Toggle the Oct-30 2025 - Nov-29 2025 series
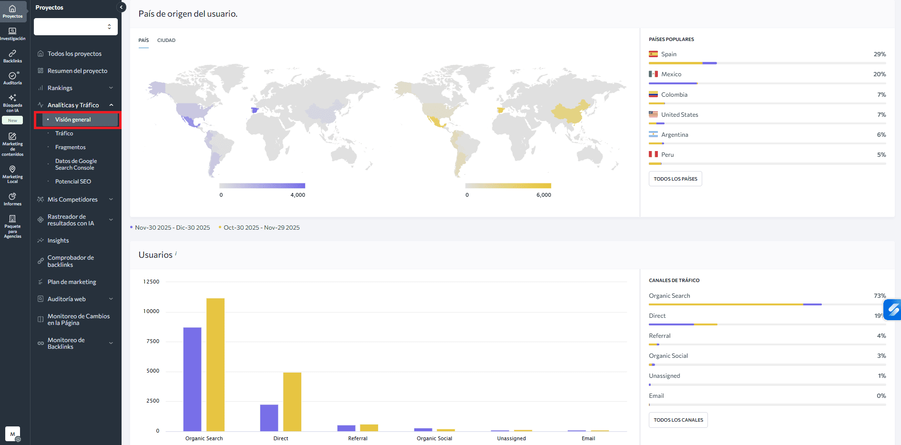Screen dimensions: 901x445 click(x=259, y=227)
